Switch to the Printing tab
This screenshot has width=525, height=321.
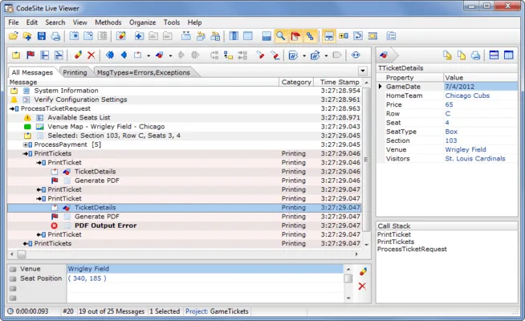tap(75, 72)
